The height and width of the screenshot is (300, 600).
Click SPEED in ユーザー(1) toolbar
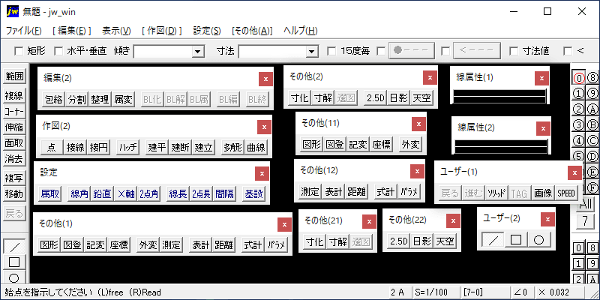[566, 193]
